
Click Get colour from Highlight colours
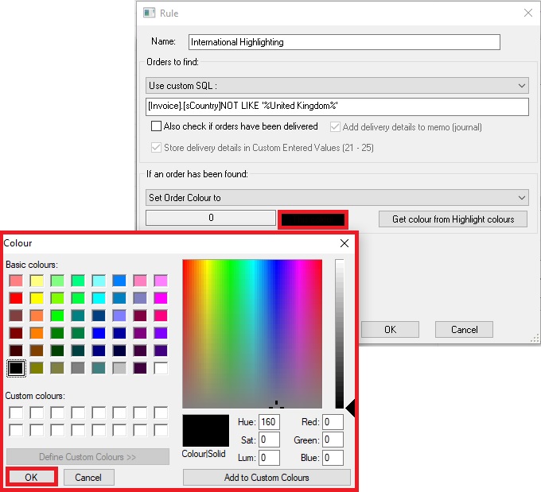[453, 219]
